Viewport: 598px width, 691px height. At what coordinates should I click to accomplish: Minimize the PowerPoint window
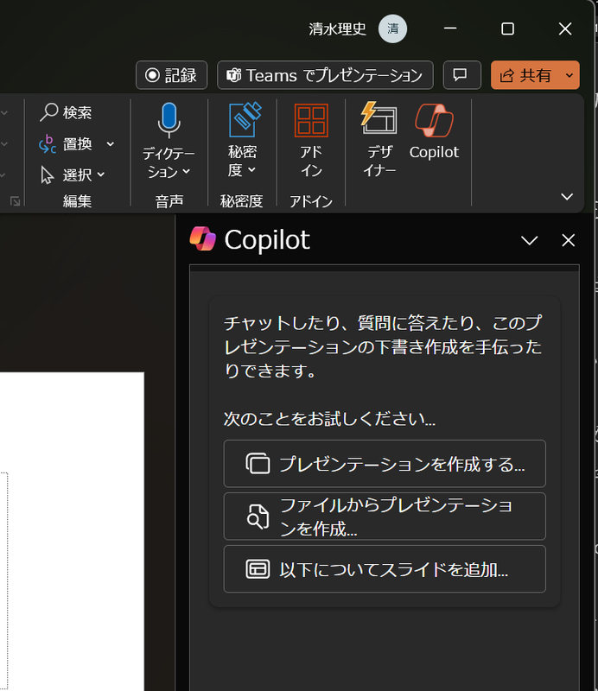[x=450, y=29]
